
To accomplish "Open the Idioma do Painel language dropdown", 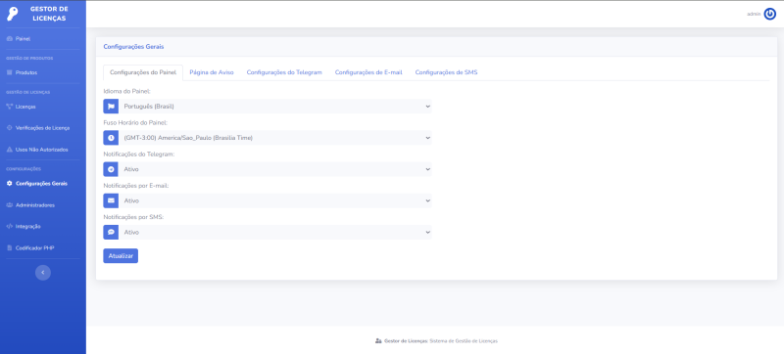I will 275,107.
